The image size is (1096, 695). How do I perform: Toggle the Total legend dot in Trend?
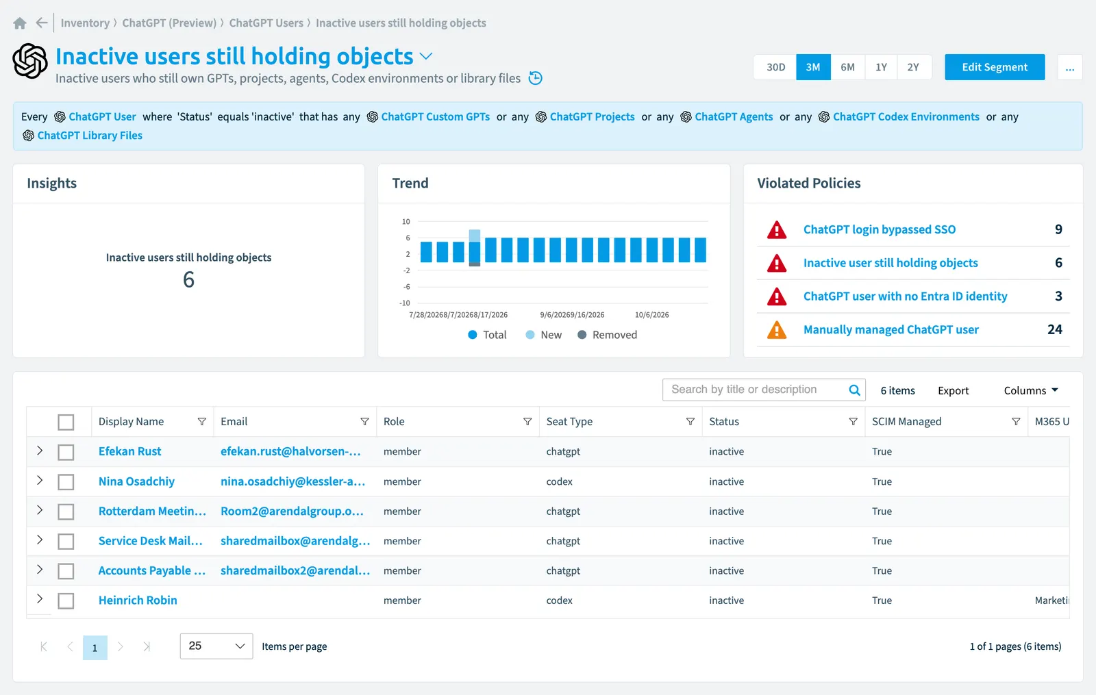(473, 335)
